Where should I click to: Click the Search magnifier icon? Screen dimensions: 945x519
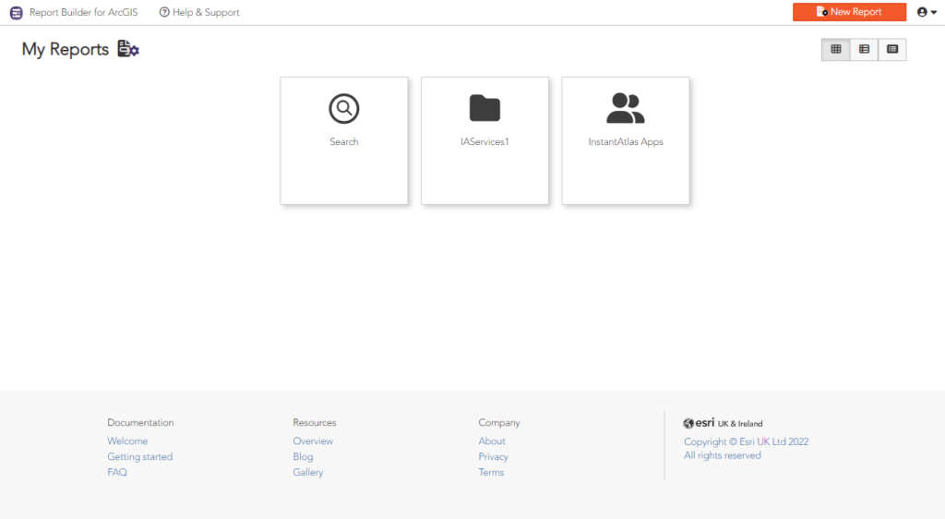tap(344, 108)
